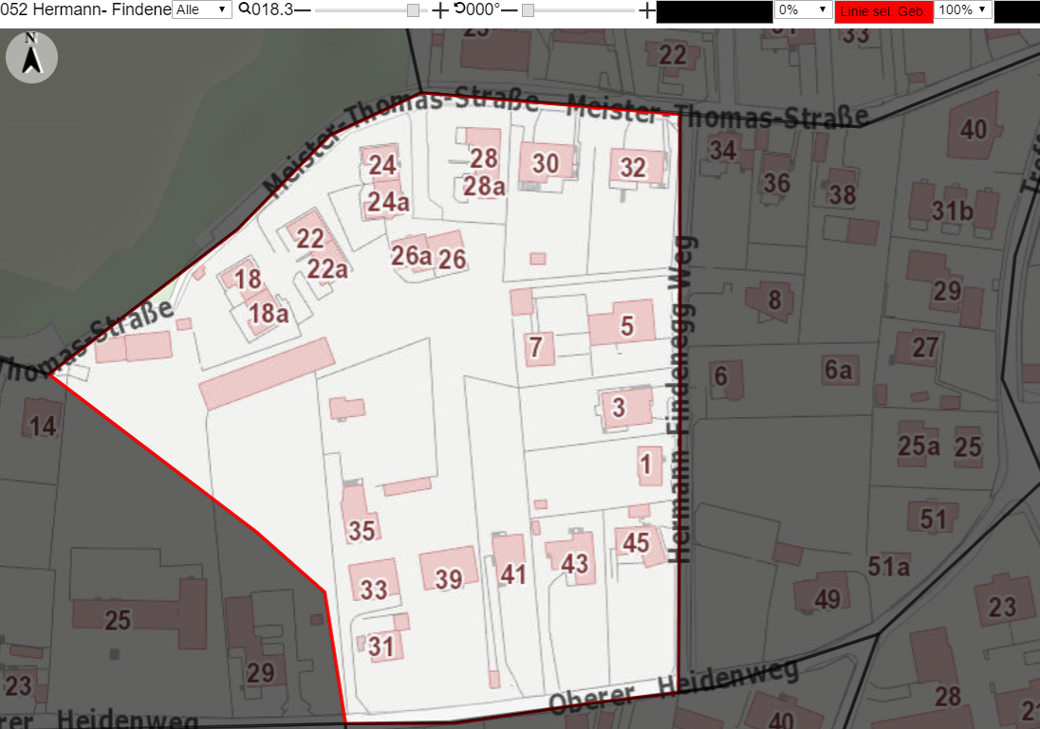The height and width of the screenshot is (729, 1040).
Task: Click the black box next to 0% dropdown
Action: tap(715, 11)
